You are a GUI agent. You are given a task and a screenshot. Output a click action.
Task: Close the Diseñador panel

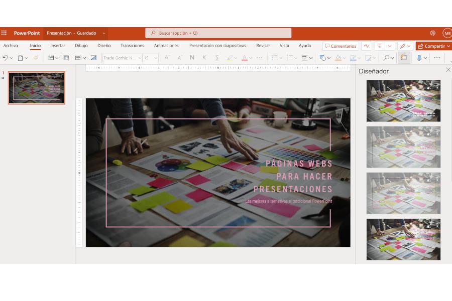tap(448, 70)
